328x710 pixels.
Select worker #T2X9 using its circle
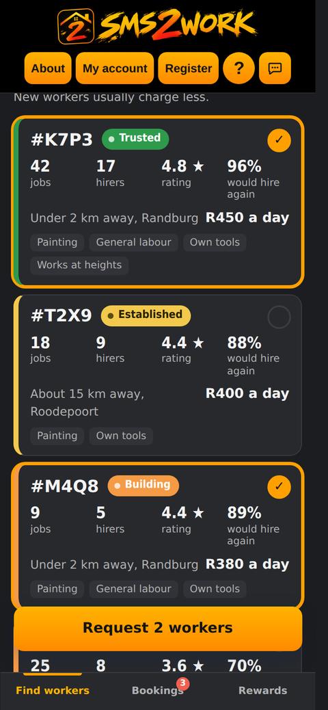[x=279, y=317]
